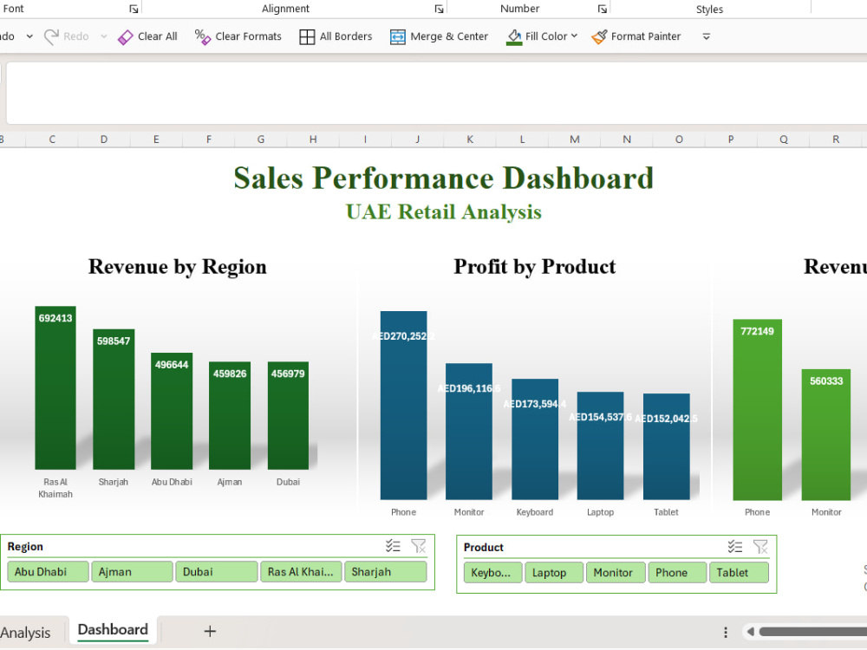Filter Product slicer by Phone
This screenshot has height=650, width=867.
tap(677, 573)
